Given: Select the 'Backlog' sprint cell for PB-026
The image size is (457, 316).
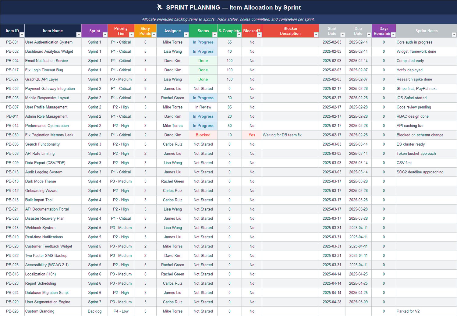Looking at the screenshot, I should click(94, 311).
